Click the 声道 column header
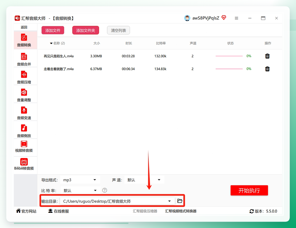This screenshot has width=296, height=228. (193, 43)
